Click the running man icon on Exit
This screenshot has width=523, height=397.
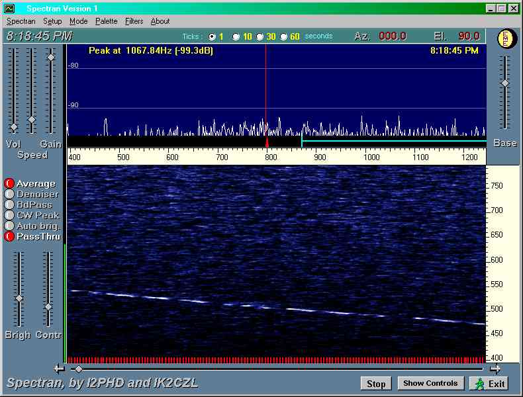pyautogui.click(x=480, y=384)
